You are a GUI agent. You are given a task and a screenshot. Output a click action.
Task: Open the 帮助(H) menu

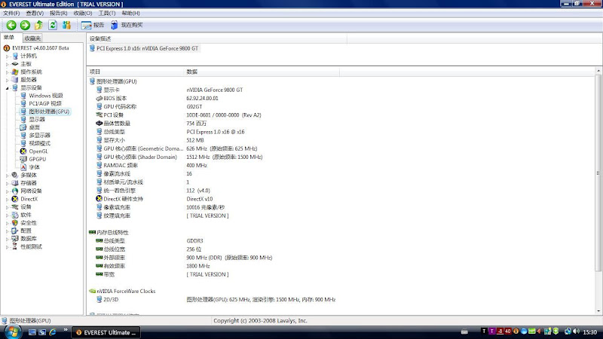130,13
